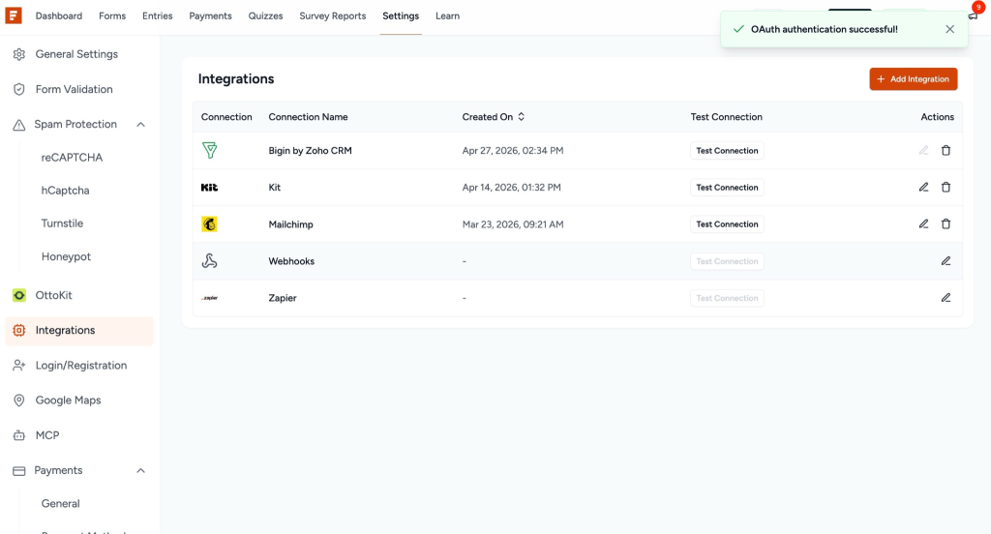
Task: Collapse the Spam Protection section
Action: pos(141,125)
